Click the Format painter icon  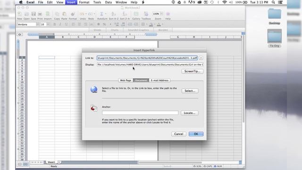[73, 14]
